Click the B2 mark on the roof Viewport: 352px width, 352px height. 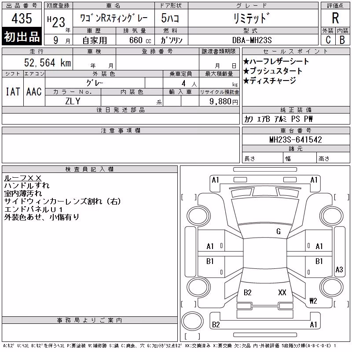(x=247, y=293)
